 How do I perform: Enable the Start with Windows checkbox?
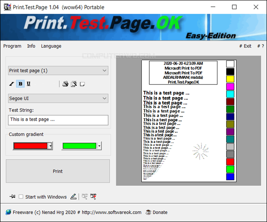[21, 197]
